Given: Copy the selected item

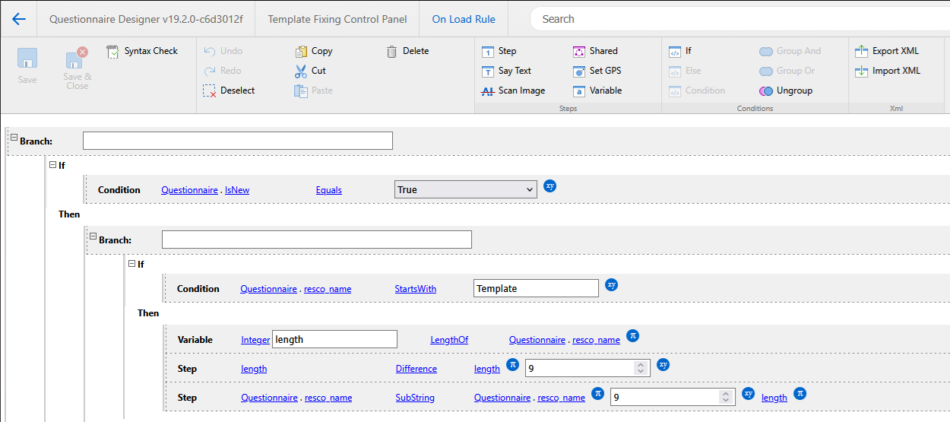Looking at the screenshot, I should click(314, 51).
